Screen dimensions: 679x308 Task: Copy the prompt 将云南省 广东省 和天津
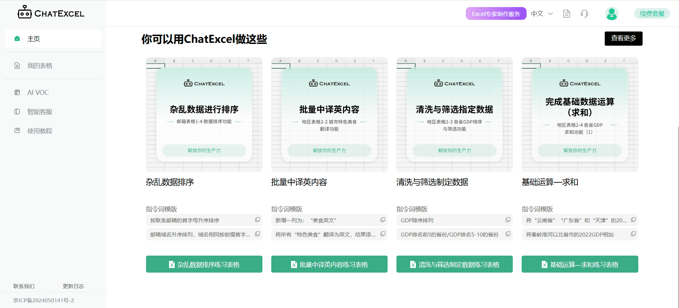633,220
